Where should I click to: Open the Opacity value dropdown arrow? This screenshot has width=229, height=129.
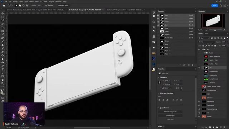click(x=227, y=42)
